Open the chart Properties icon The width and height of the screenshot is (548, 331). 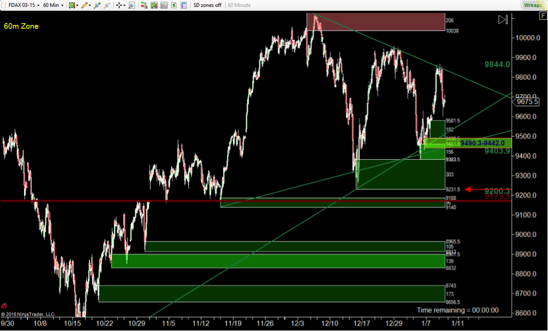[x=184, y=5]
